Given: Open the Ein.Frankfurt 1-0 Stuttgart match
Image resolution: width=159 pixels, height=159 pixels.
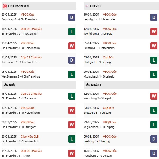Looking at the screenshot, I should pyautogui.click(x=19, y=127).
